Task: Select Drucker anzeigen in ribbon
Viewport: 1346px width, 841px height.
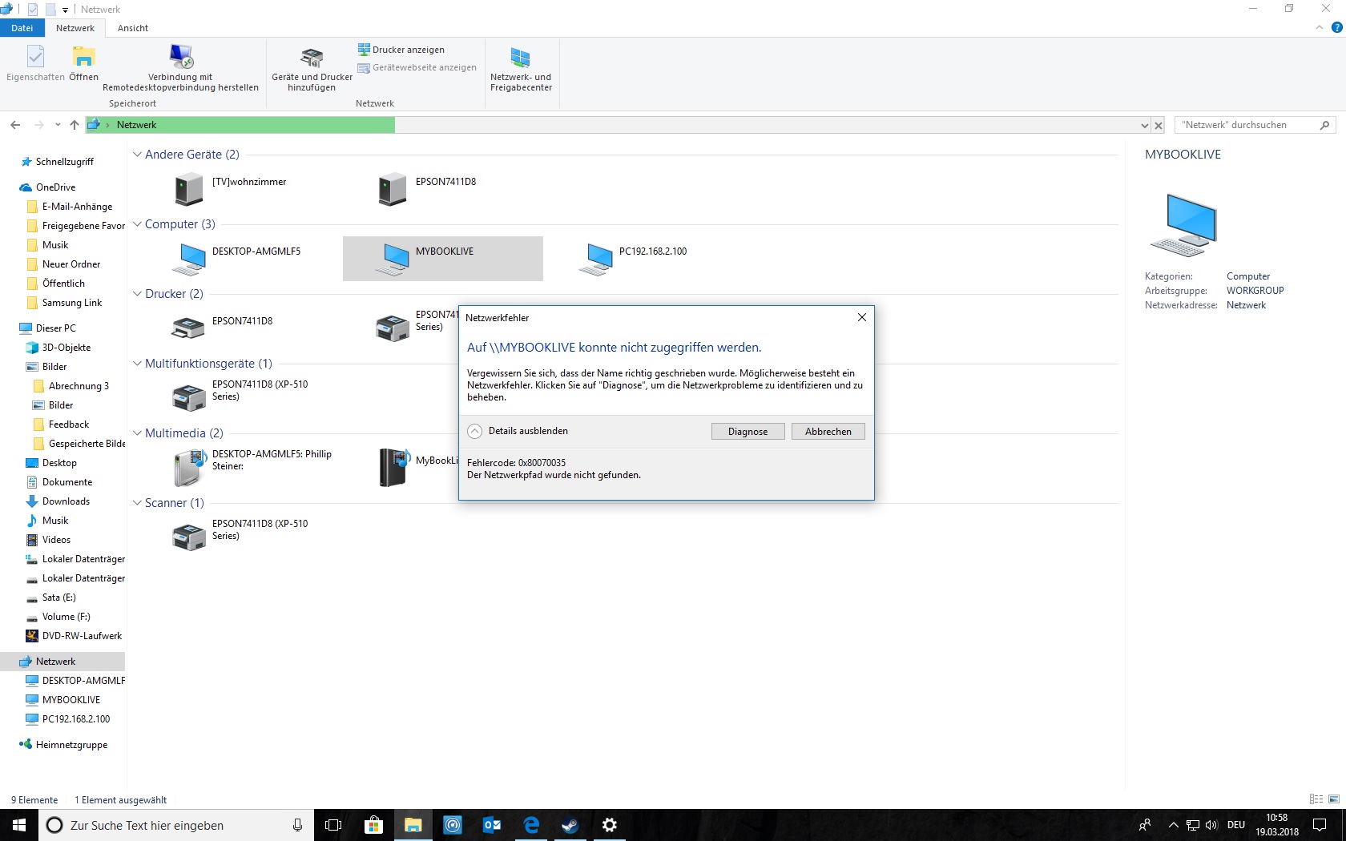Action: click(401, 50)
